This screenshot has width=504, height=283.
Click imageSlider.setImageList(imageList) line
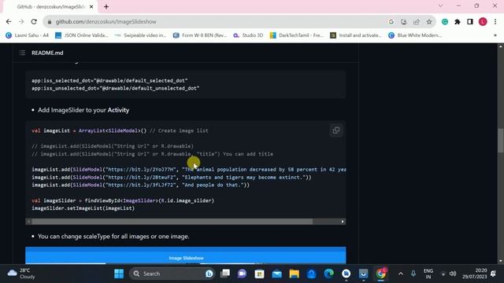point(83,208)
